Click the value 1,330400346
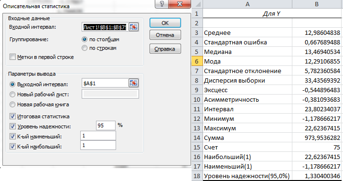 pos(317,176)
